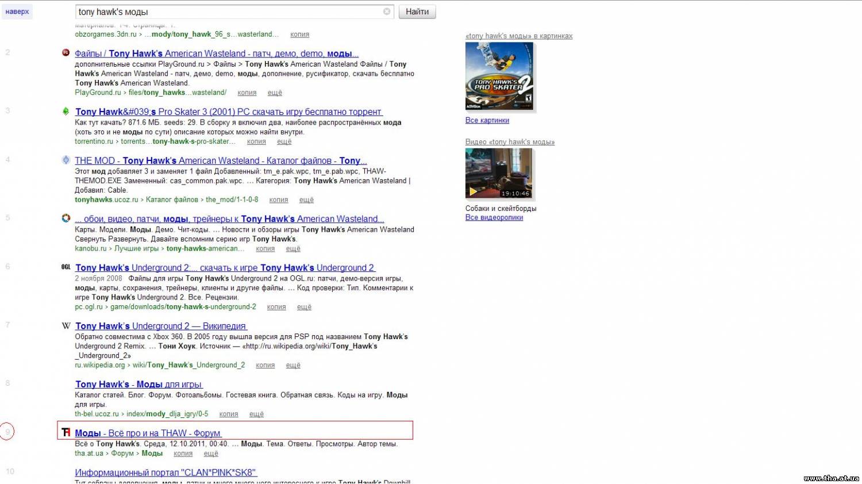Expand ещё for the pc.ogl.ru result

(304, 307)
